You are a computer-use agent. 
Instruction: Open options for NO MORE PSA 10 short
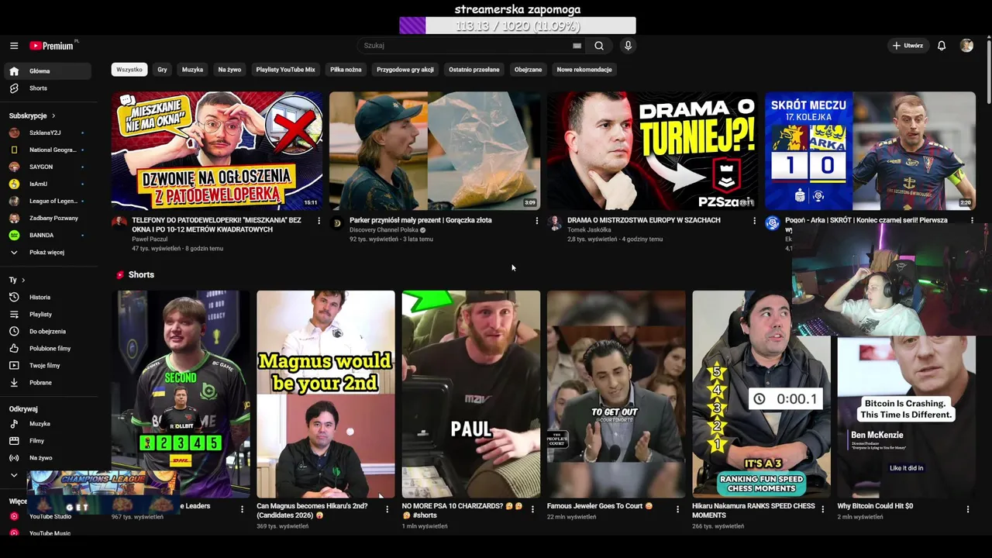pyautogui.click(x=532, y=509)
